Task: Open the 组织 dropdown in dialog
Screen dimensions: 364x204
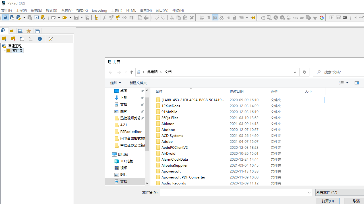Action: (115, 83)
